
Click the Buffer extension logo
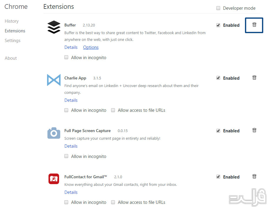pos(54,27)
